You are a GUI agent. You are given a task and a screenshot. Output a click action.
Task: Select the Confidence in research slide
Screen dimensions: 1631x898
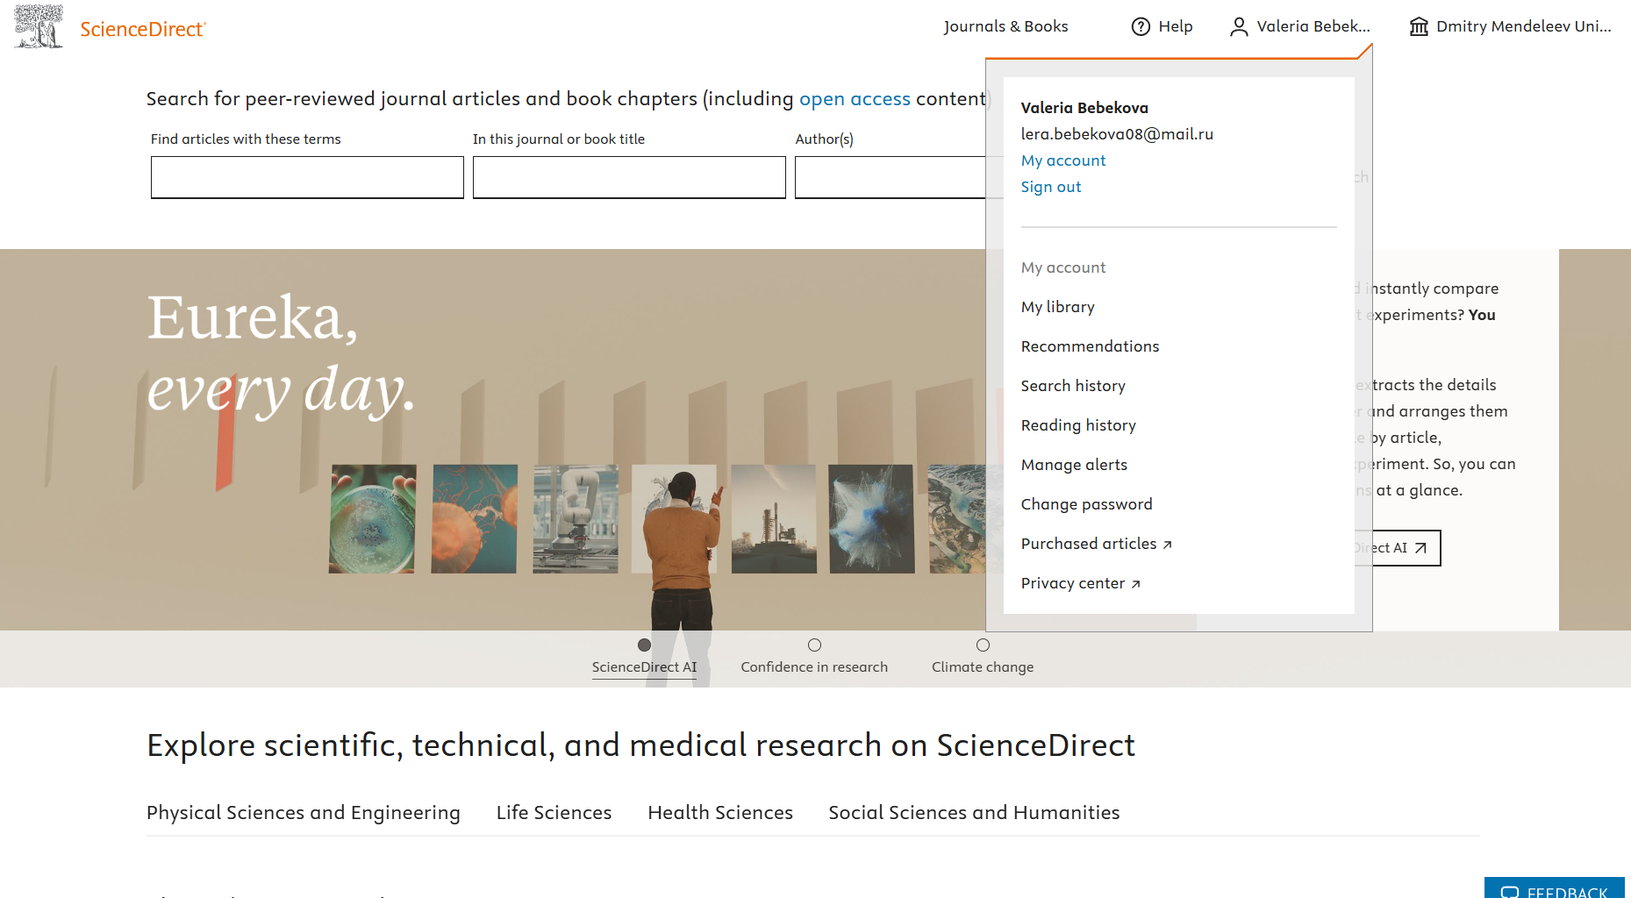pyautogui.click(x=814, y=645)
